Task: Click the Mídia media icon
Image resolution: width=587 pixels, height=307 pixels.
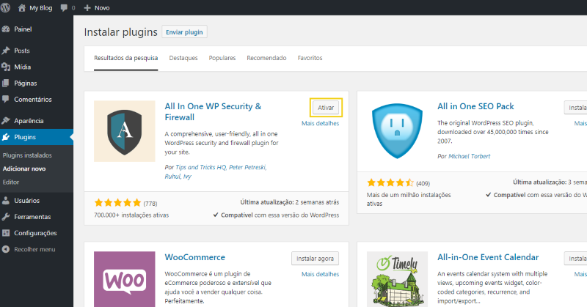Action: [6, 67]
